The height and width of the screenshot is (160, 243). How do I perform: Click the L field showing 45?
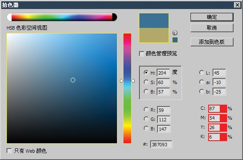click(x=219, y=72)
